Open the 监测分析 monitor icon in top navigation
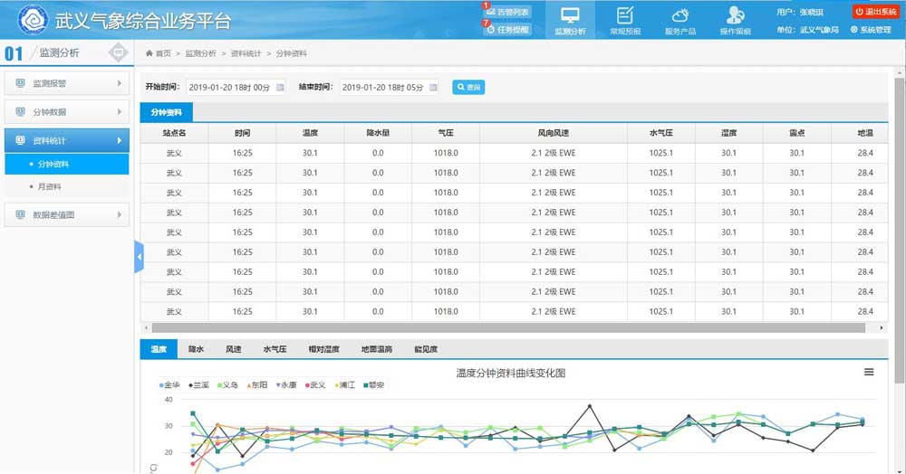The width and height of the screenshot is (906, 474). pyautogui.click(x=570, y=15)
